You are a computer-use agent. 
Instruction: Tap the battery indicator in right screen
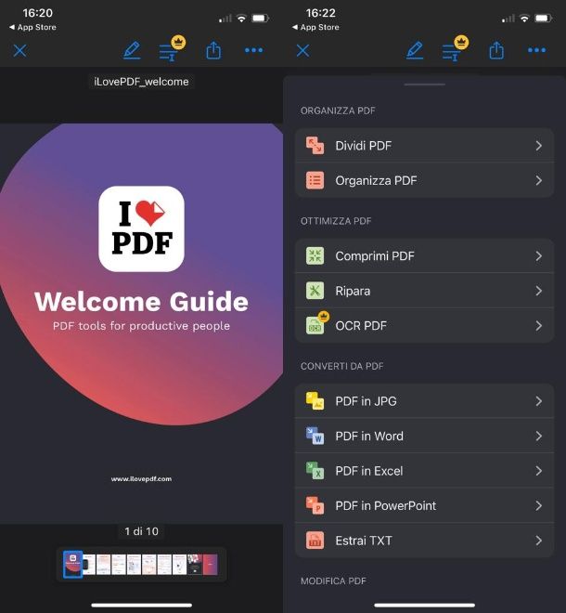pyautogui.click(x=544, y=18)
